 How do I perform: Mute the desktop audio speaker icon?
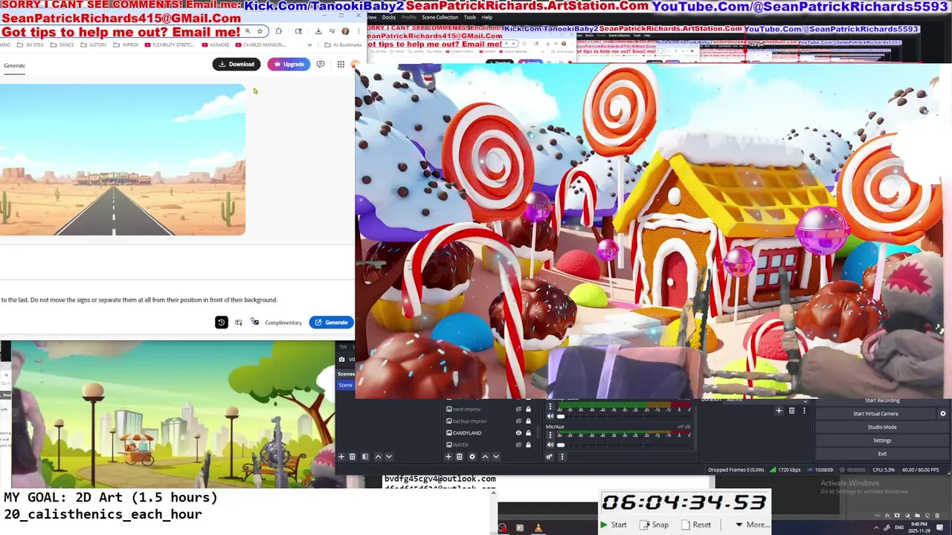click(x=550, y=417)
